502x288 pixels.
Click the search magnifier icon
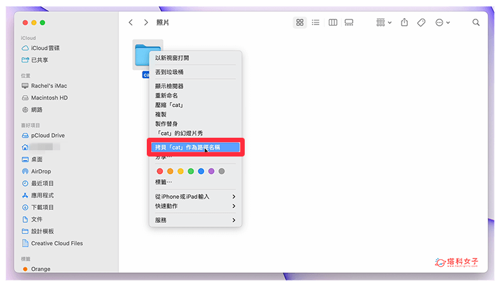(476, 23)
